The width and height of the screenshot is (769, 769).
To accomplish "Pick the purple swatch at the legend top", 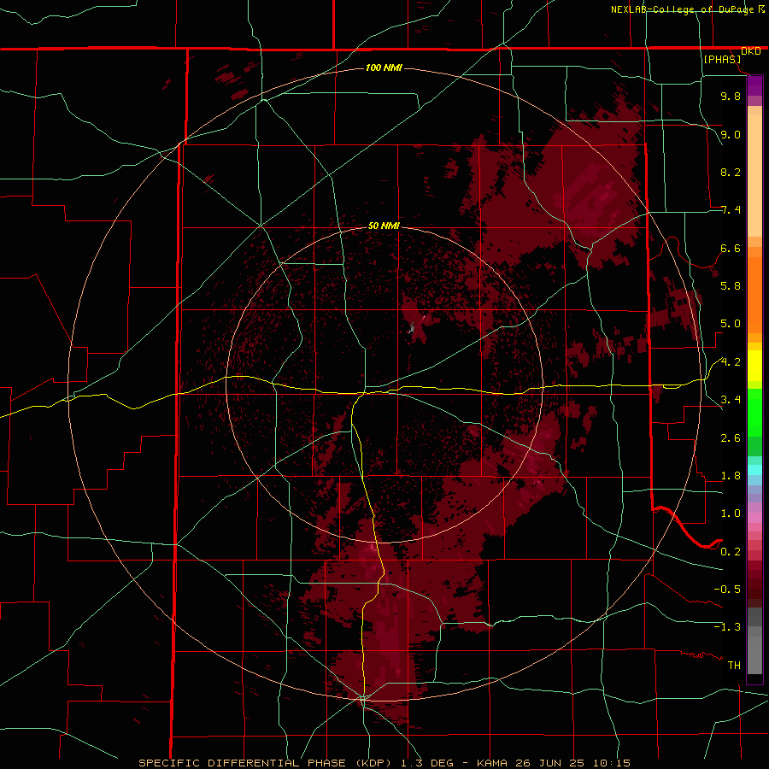I will point(754,85).
